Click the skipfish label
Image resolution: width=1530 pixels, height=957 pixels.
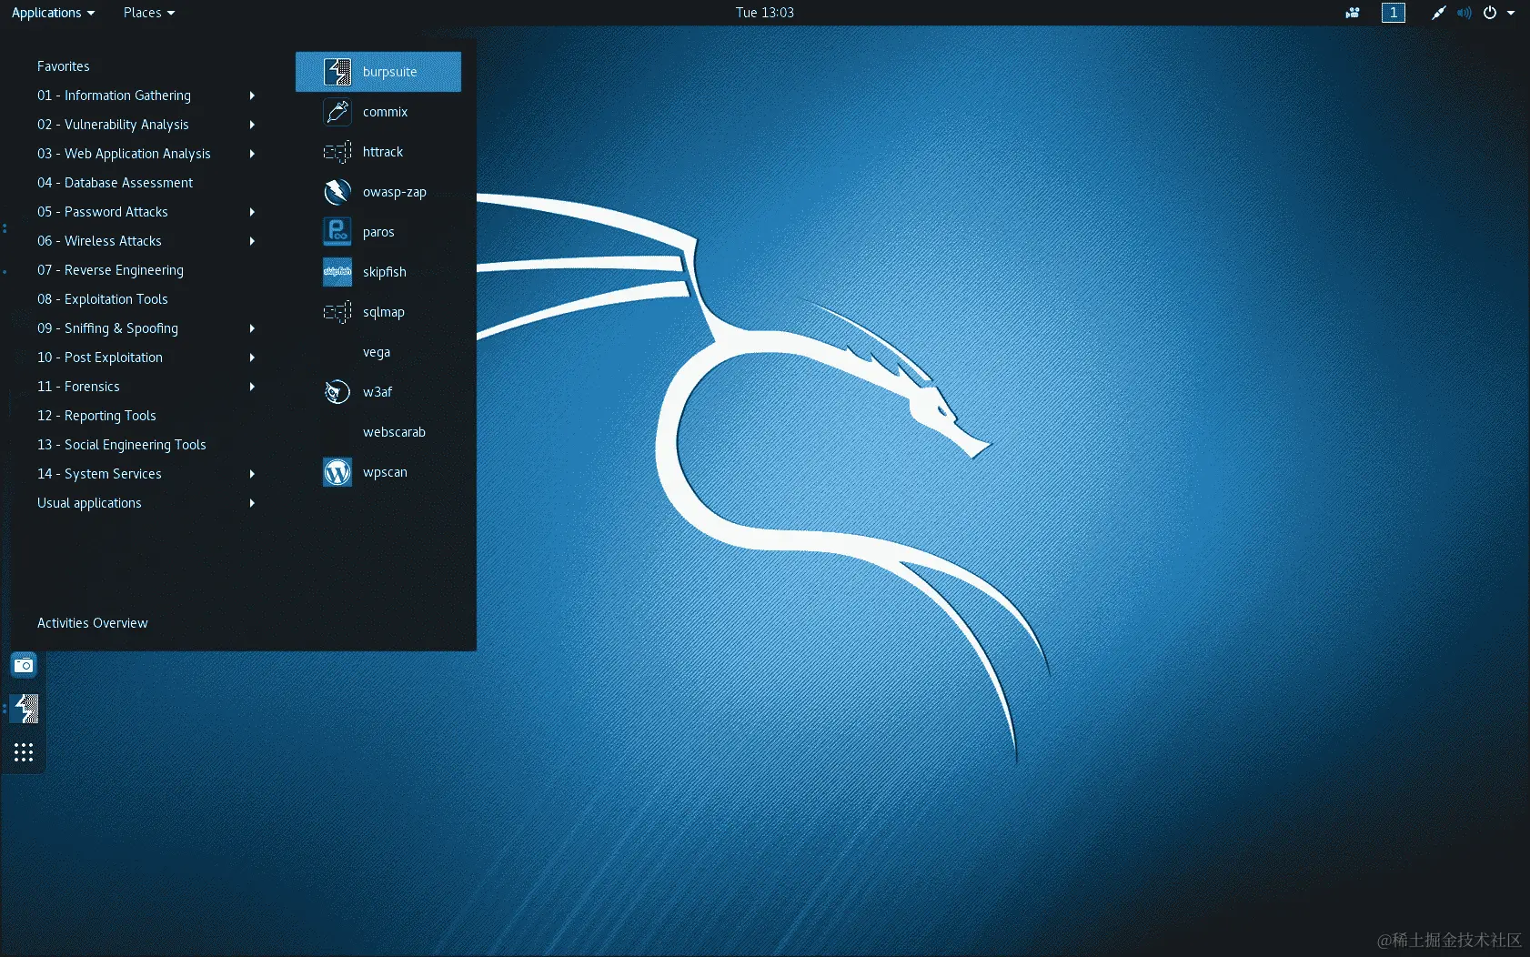pyautogui.click(x=385, y=272)
